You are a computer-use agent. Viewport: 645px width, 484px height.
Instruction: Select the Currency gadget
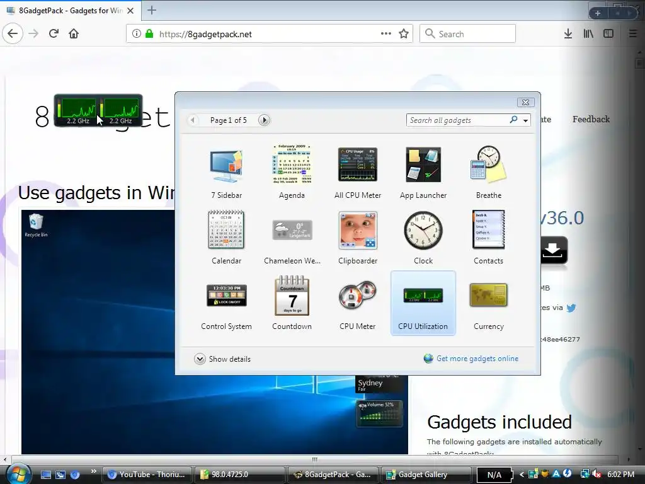(x=488, y=295)
